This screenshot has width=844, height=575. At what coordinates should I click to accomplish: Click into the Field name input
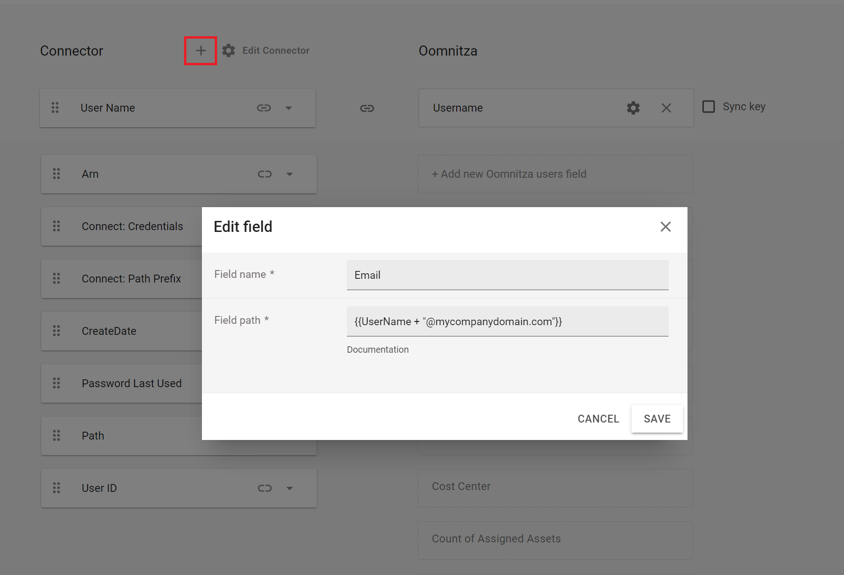[507, 275]
